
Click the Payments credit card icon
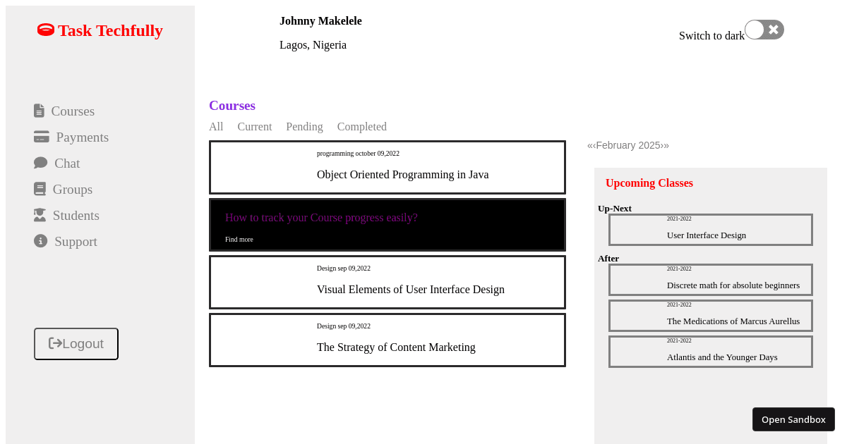tap(42, 137)
